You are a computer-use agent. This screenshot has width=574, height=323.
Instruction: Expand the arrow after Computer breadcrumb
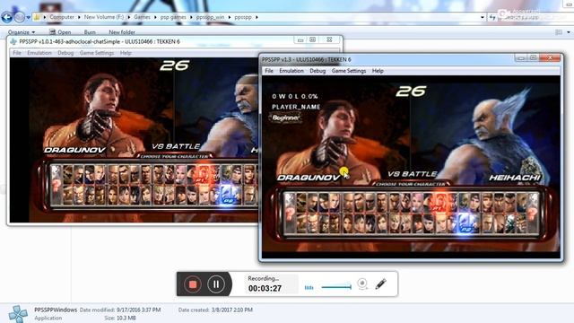79,17
